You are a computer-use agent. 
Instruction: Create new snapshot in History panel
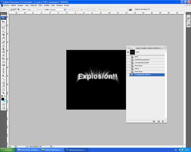pyautogui.click(x=158, y=121)
